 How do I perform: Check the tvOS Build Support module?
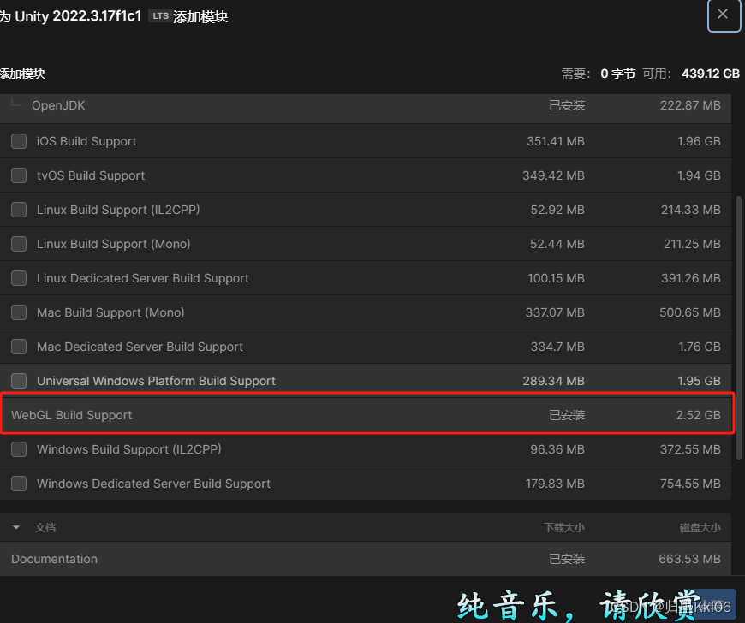18,175
